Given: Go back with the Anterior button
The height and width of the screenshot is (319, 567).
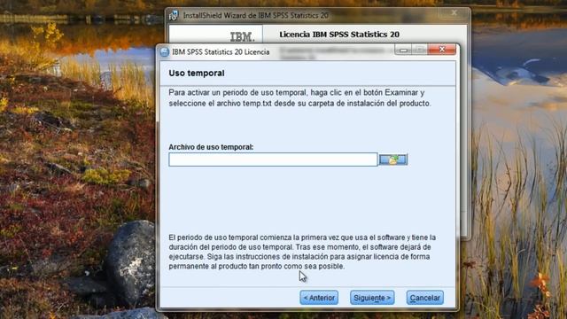Looking at the screenshot, I should pyautogui.click(x=319, y=298).
